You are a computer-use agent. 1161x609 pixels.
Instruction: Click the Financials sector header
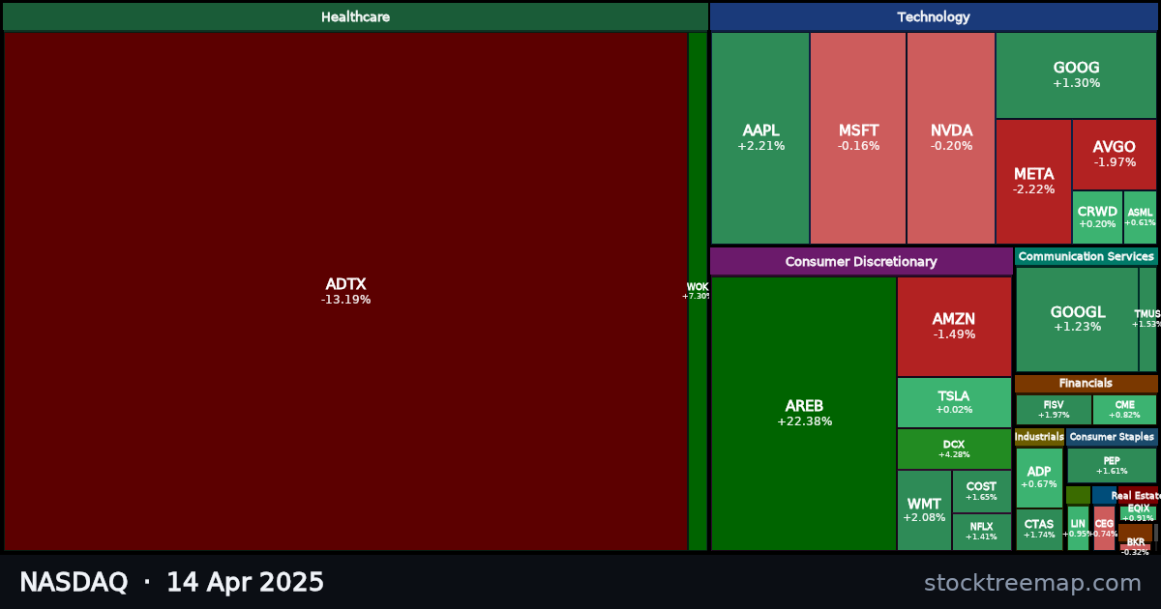1087,384
